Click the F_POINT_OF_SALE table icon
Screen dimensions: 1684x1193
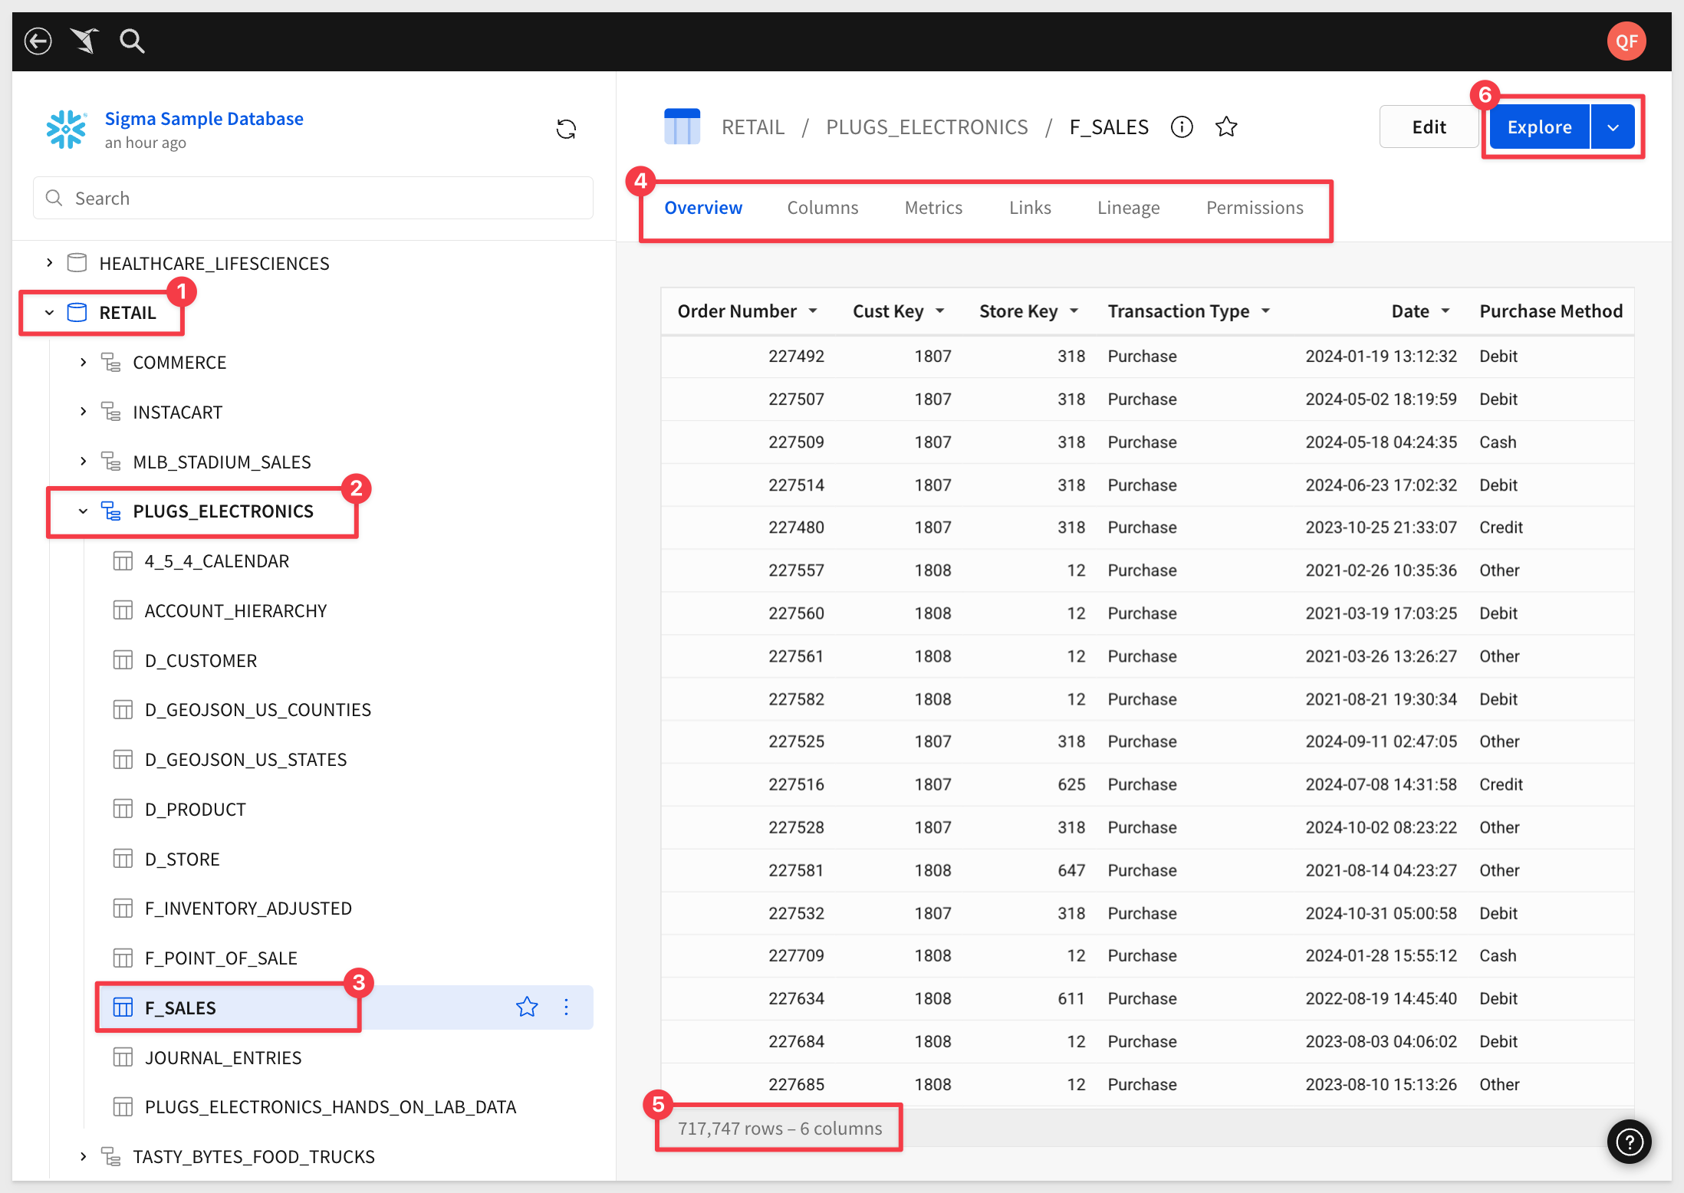coord(123,958)
